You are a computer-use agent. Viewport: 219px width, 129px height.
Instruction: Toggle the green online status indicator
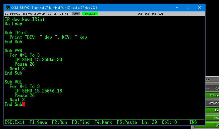pos(90,14)
